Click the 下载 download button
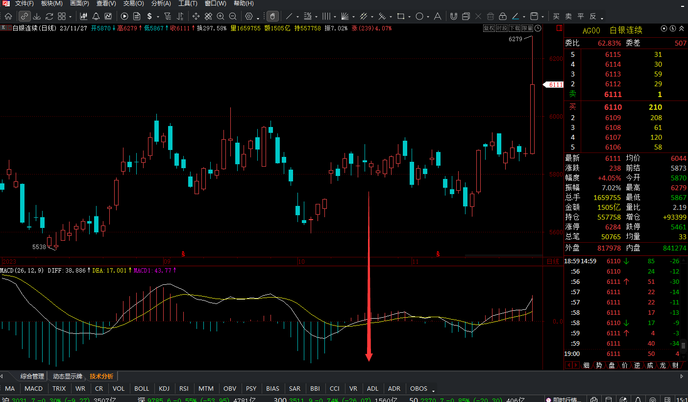Image resolution: width=688 pixels, height=402 pixels. pyautogui.click(x=515, y=28)
